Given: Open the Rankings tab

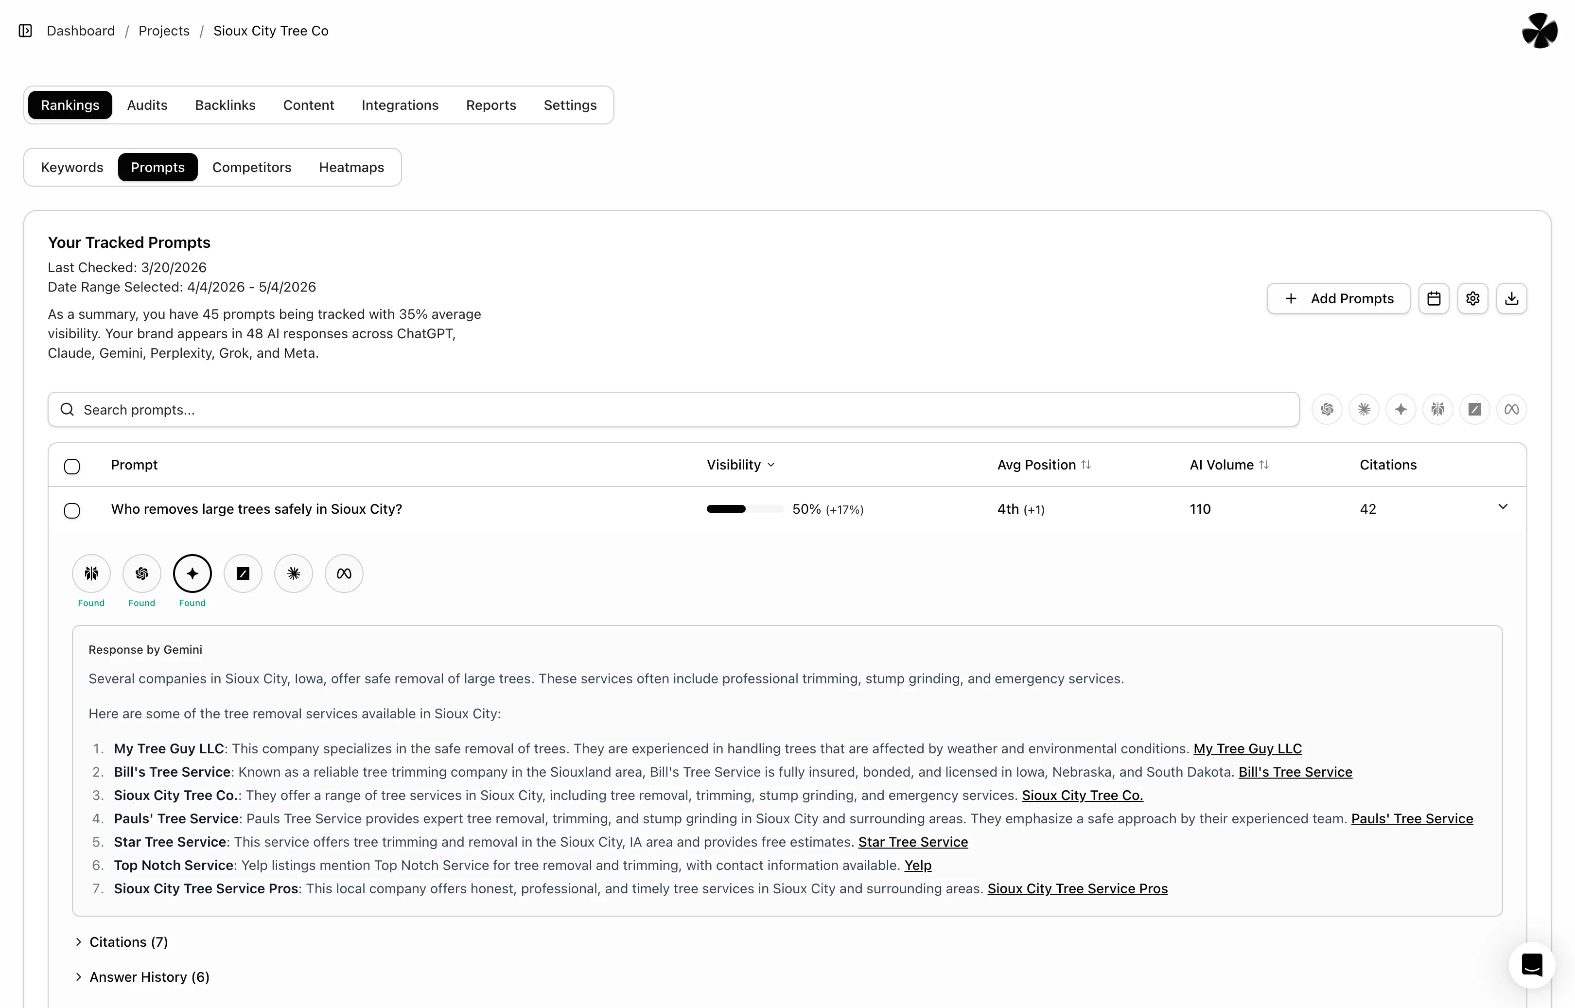Looking at the screenshot, I should [70, 105].
